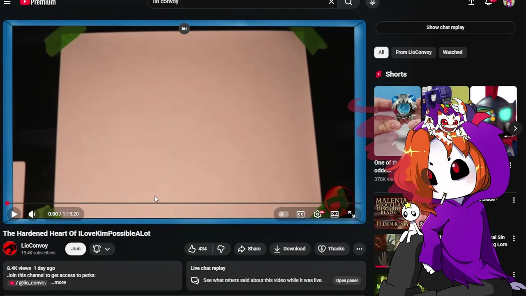Select the All filter chip
The image size is (526, 296).
[x=381, y=52]
